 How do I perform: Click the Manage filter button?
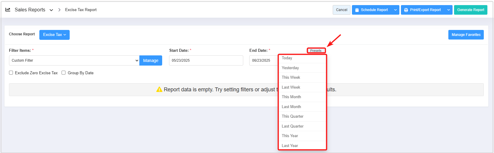pos(151,60)
